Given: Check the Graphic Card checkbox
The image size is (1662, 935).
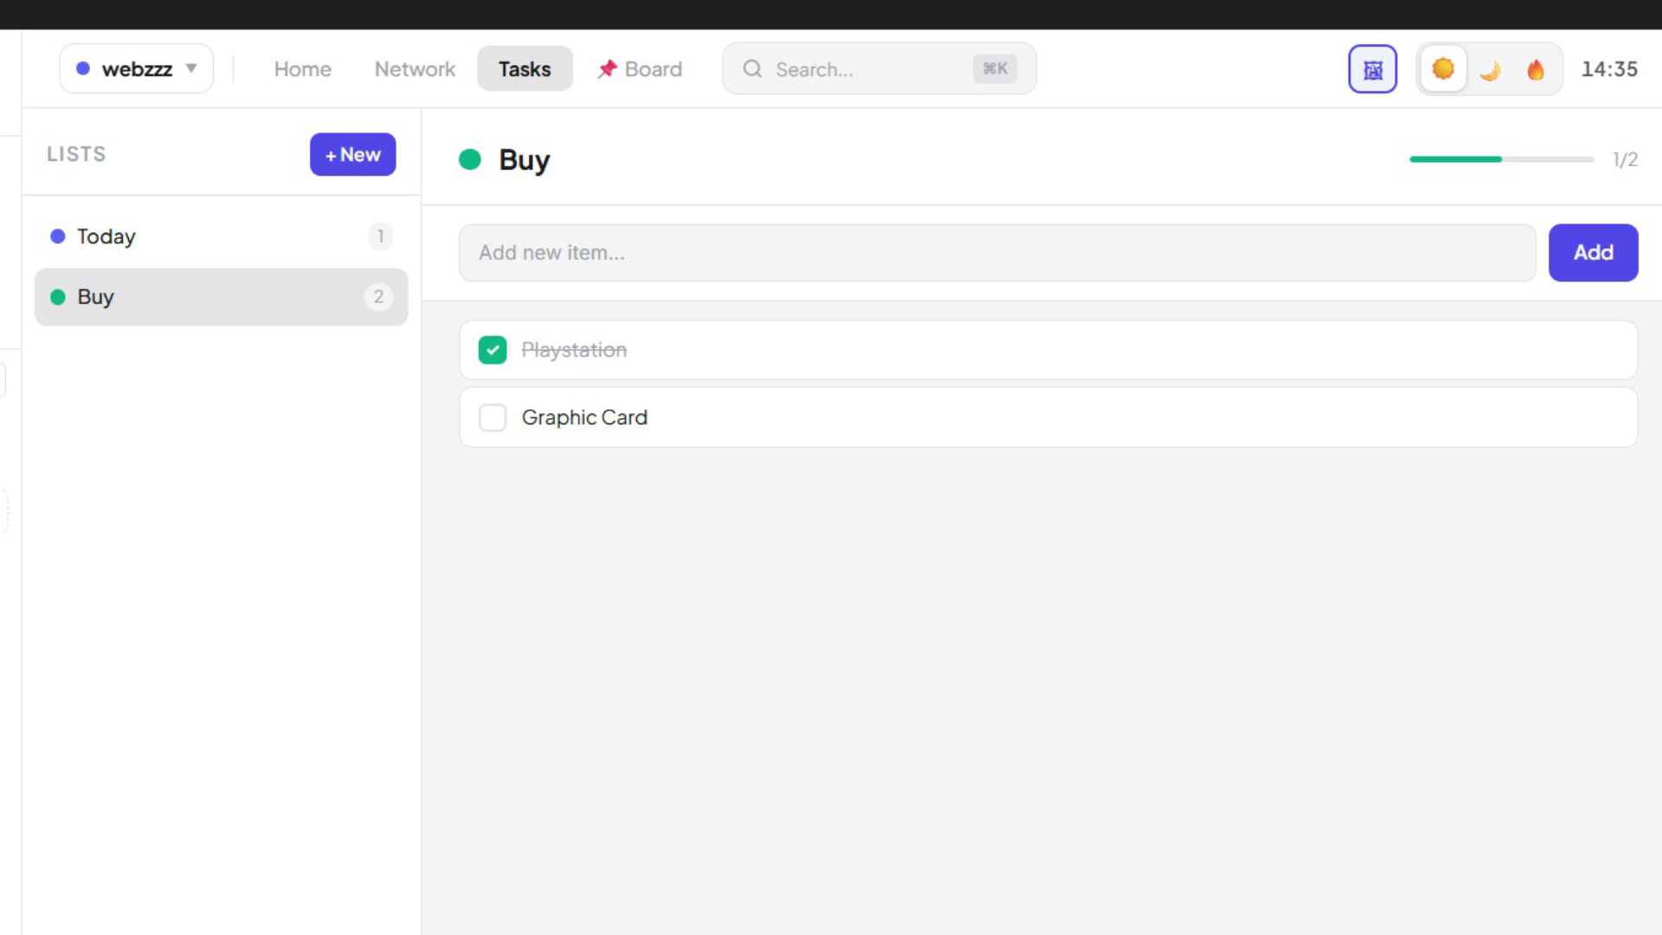Looking at the screenshot, I should 493,417.
